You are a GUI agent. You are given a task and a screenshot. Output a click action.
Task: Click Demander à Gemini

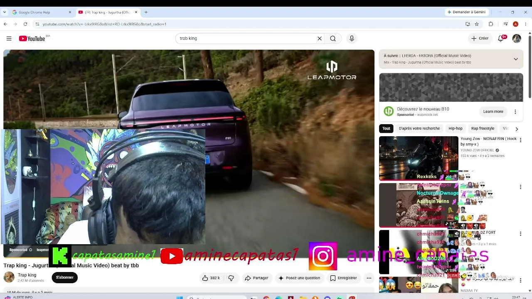tap(466, 12)
